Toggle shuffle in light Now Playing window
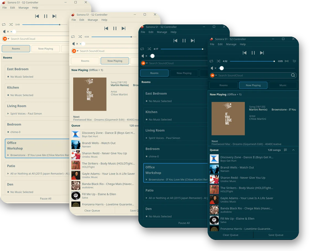The image size is (310, 251). point(80,37)
